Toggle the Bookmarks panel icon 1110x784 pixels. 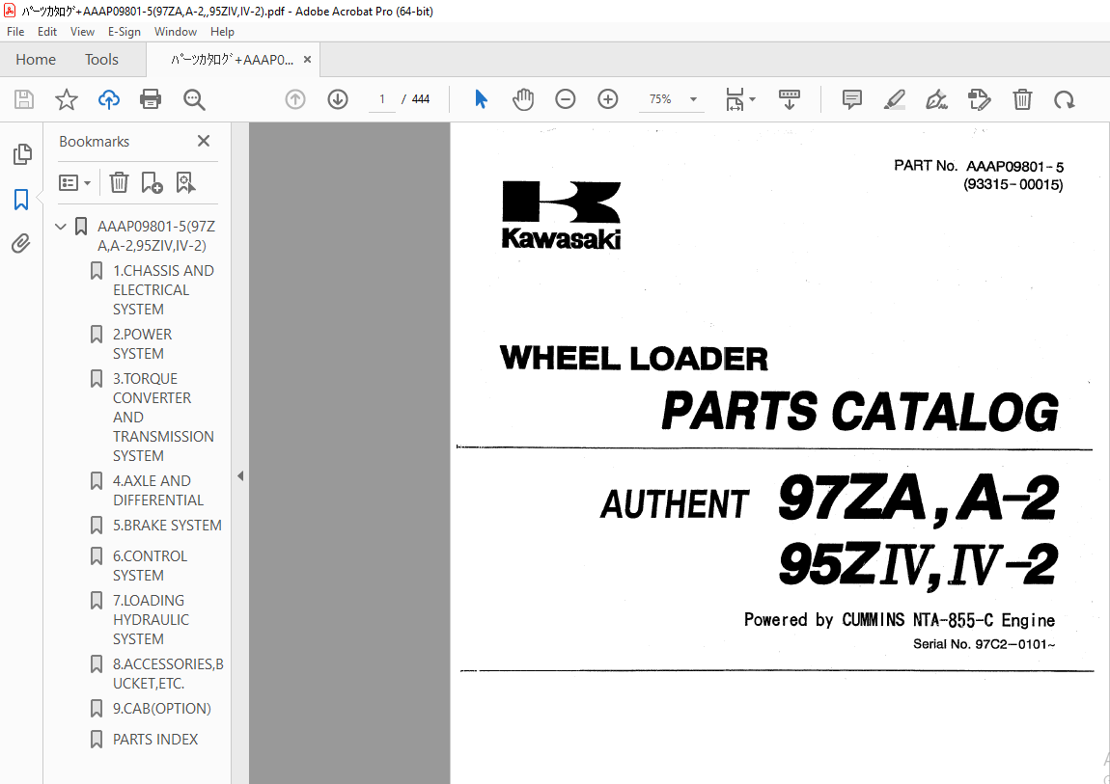(21, 200)
